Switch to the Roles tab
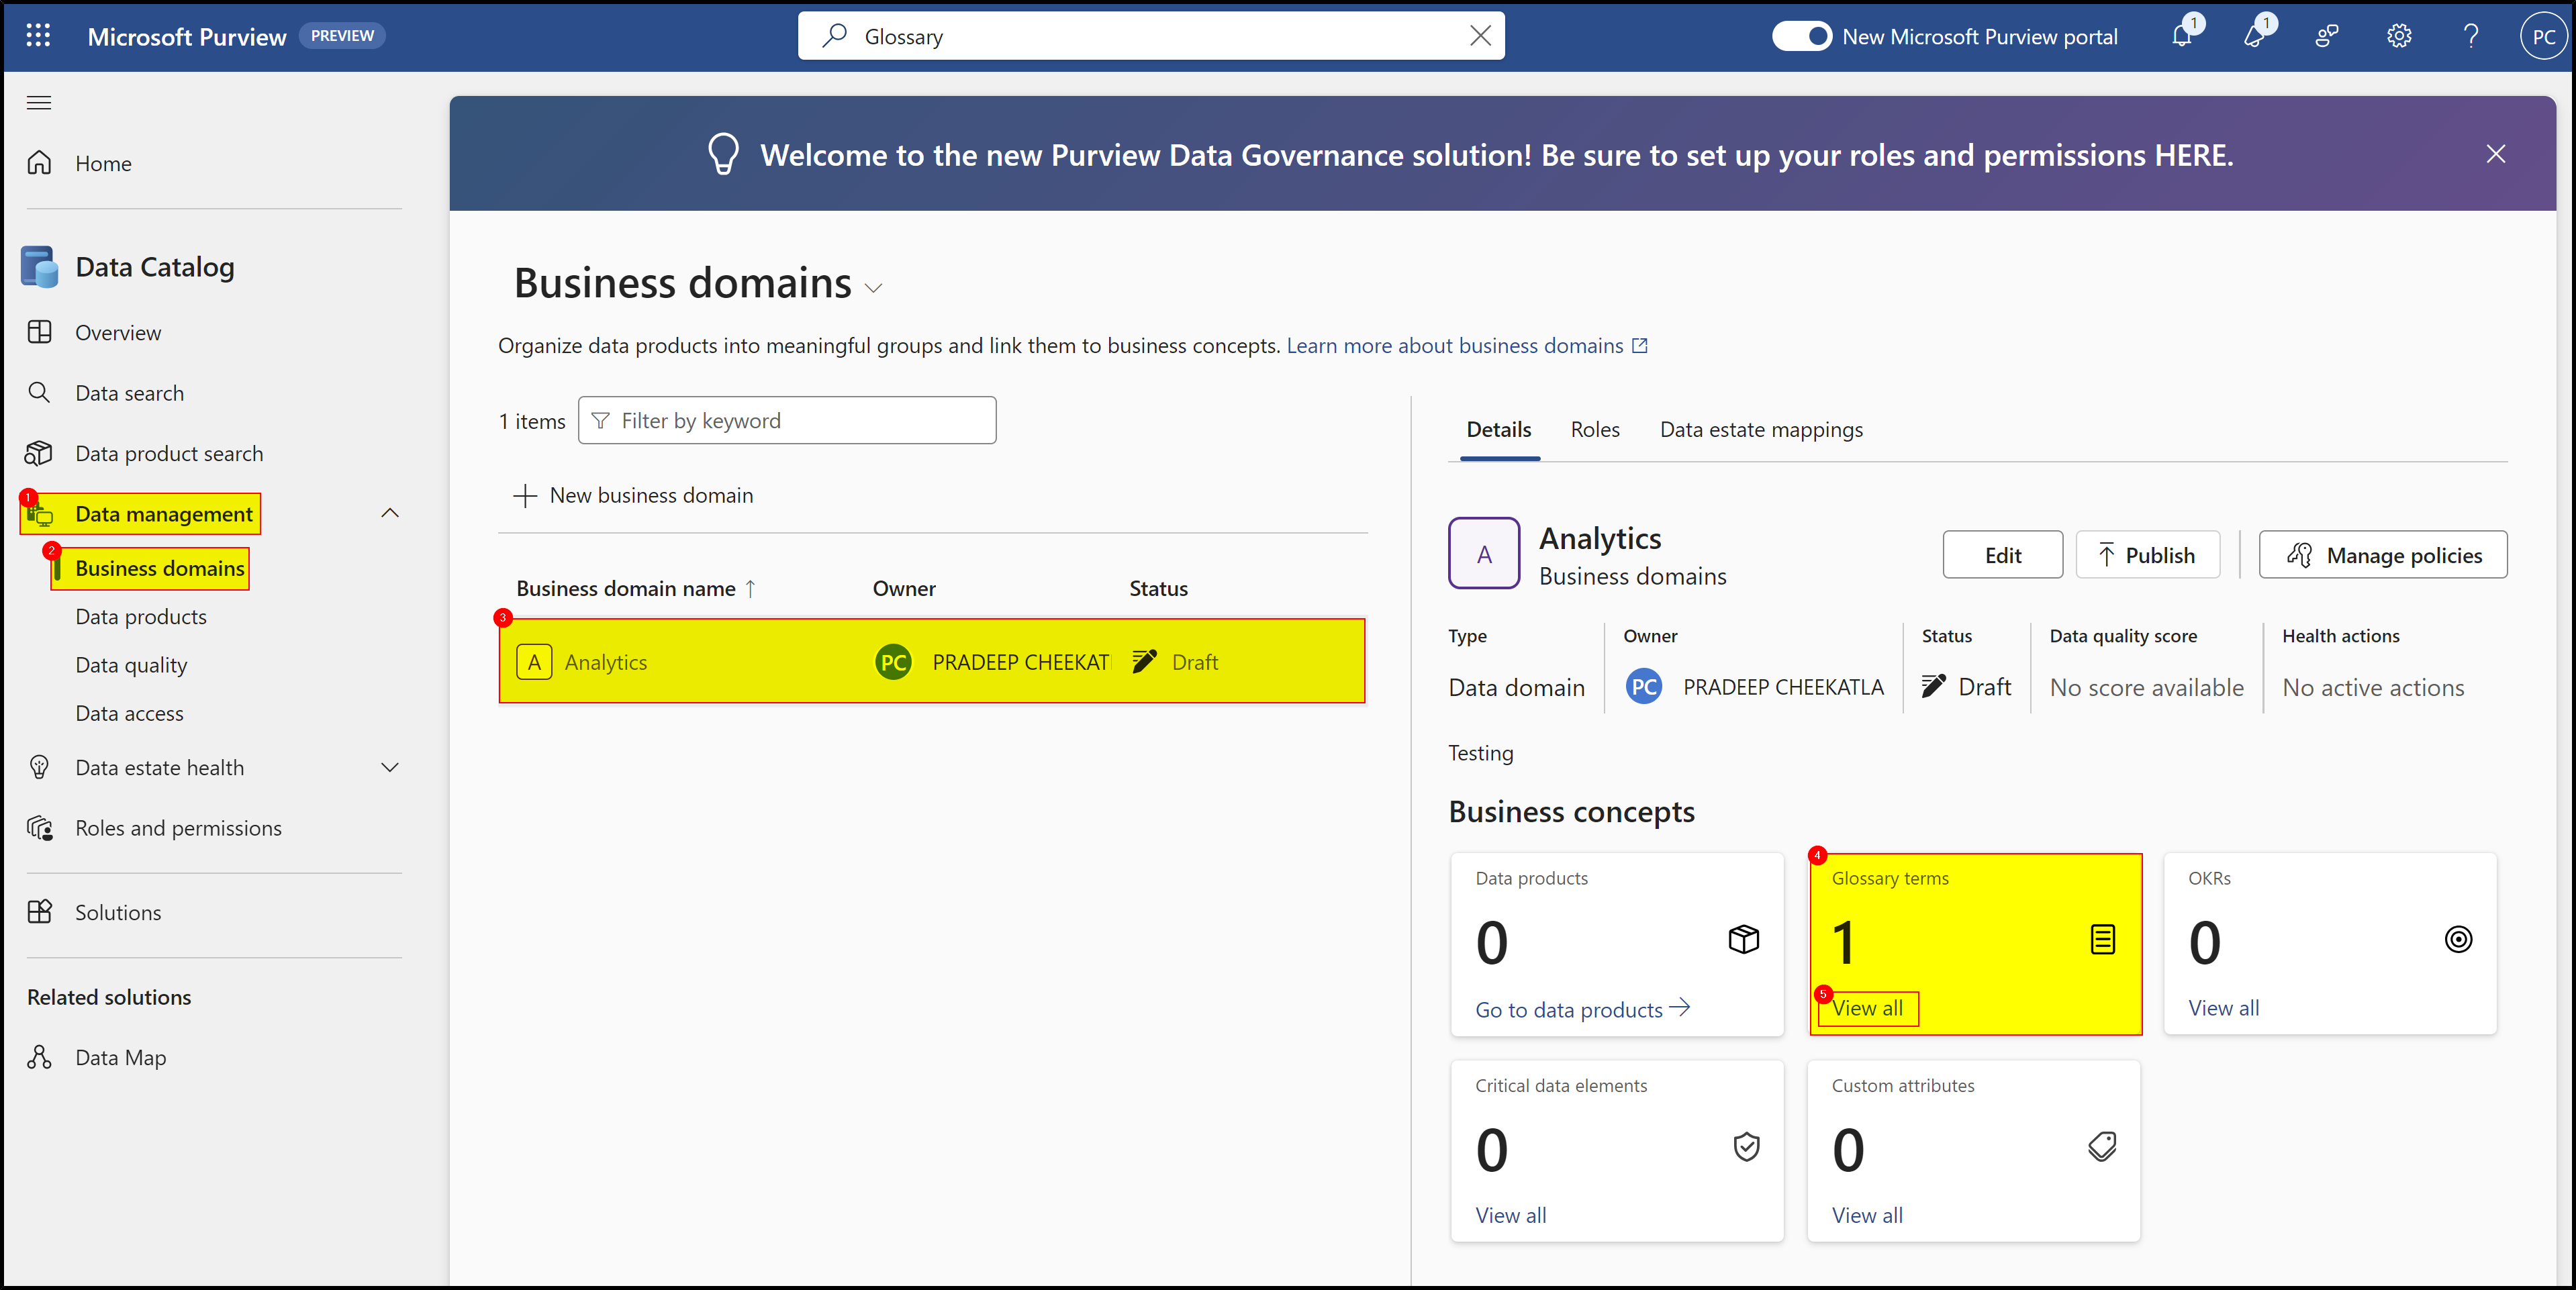This screenshot has height=1290, width=2576. (1594, 429)
